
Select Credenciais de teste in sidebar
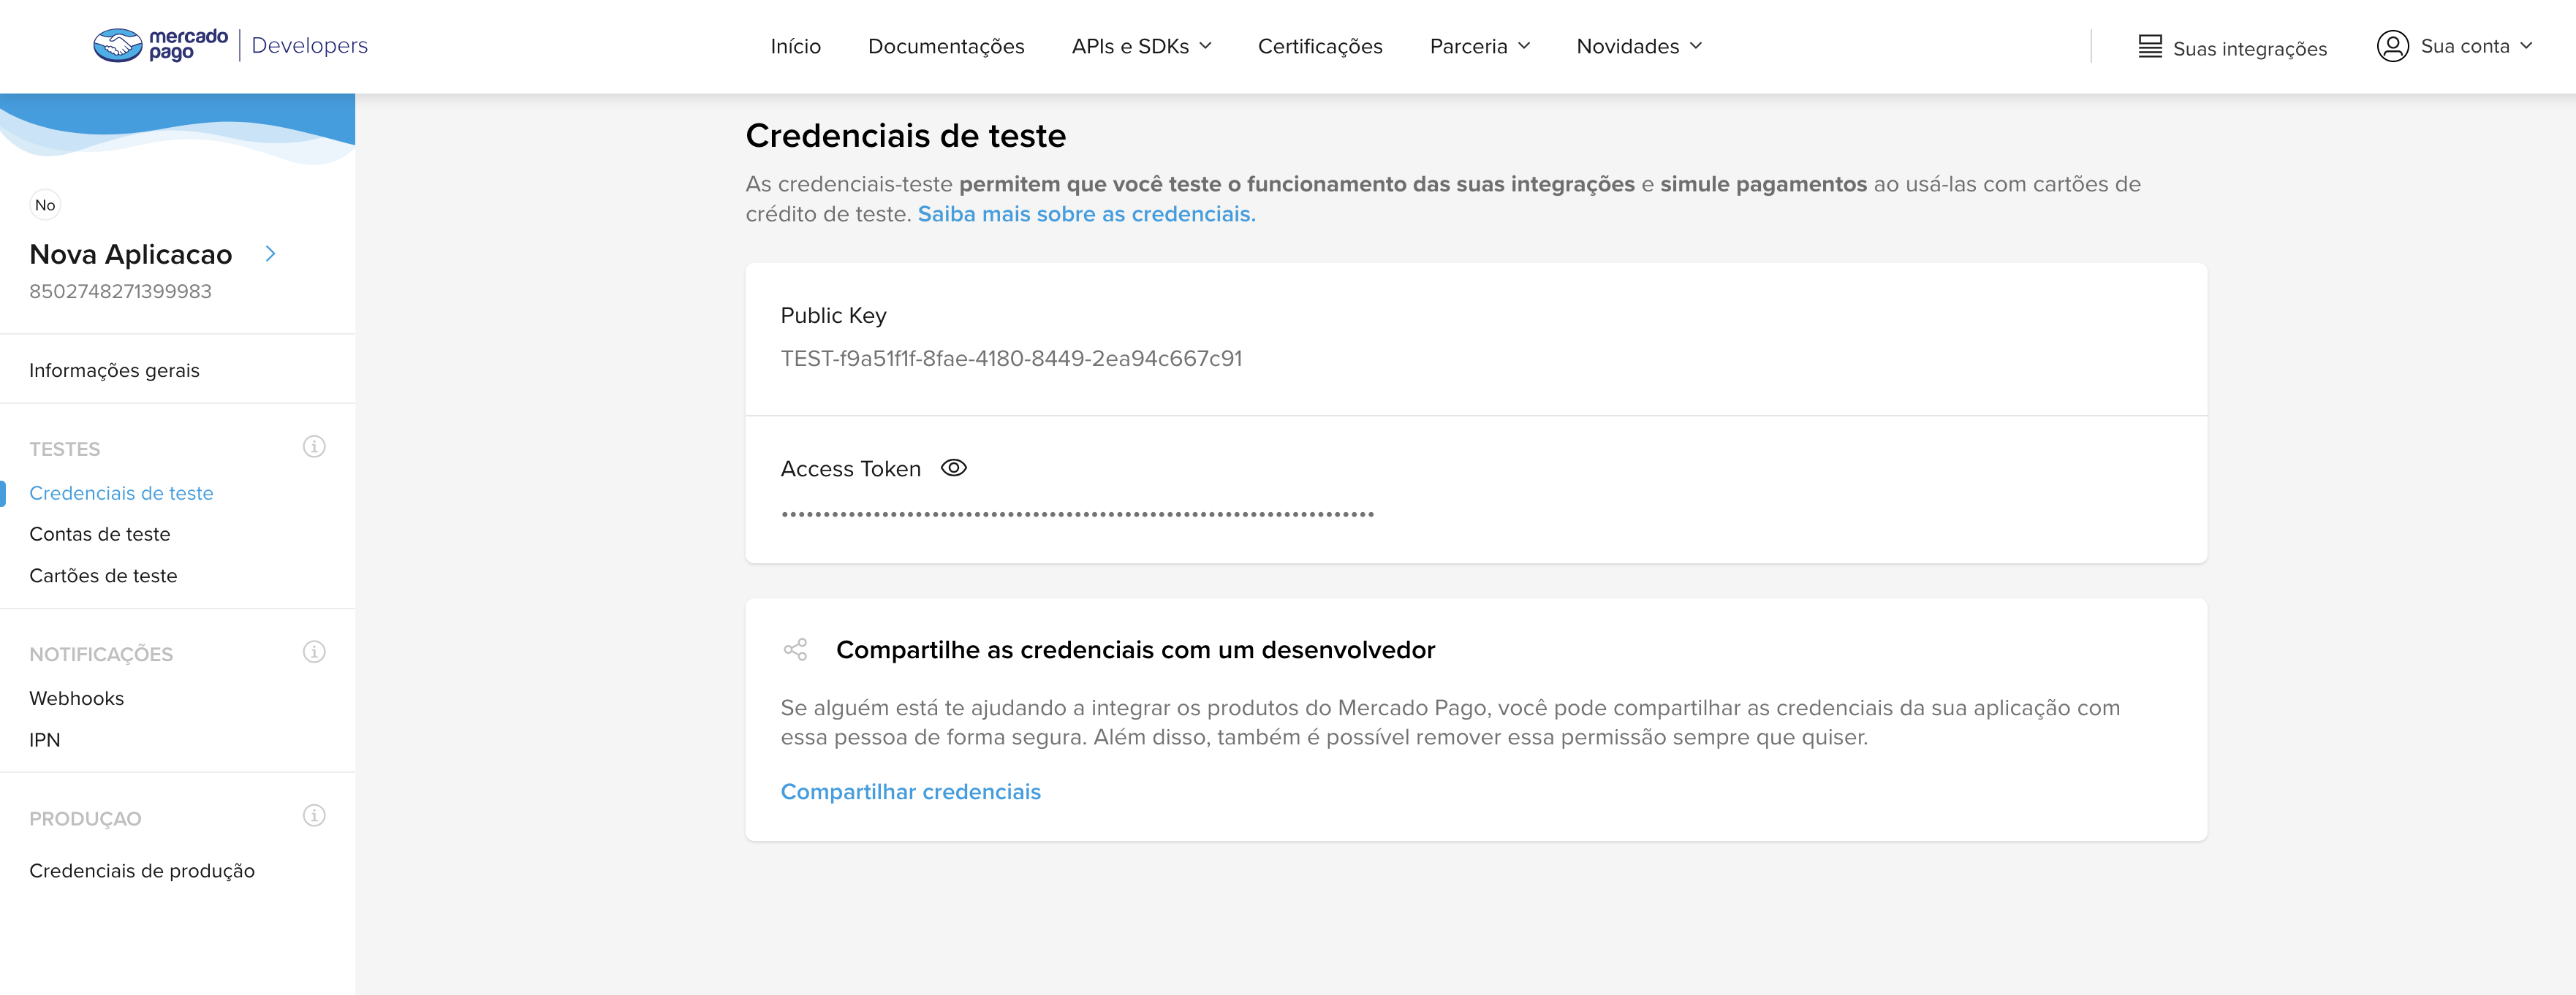pos(121,494)
